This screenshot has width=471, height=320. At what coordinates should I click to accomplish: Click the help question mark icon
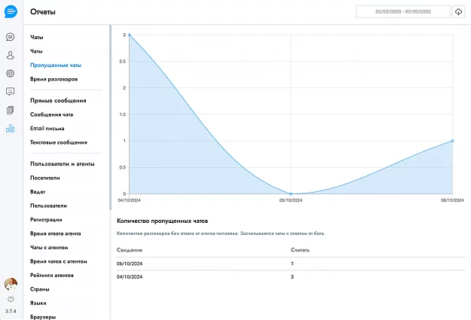click(11, 299)
